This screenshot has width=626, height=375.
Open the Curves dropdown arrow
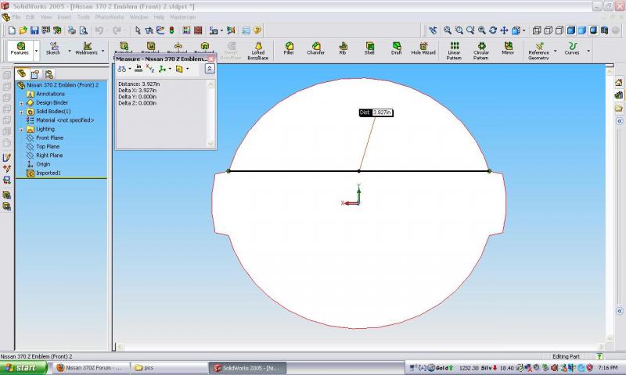pyautogui.click(x=588, y=51)
